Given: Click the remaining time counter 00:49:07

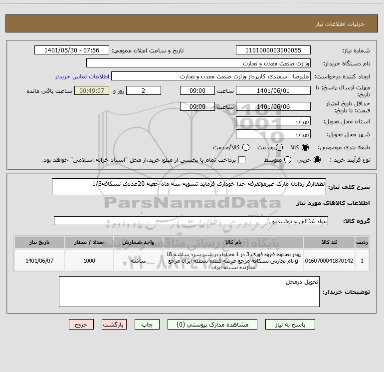Looking at the screenshot, I should [92, 90].
